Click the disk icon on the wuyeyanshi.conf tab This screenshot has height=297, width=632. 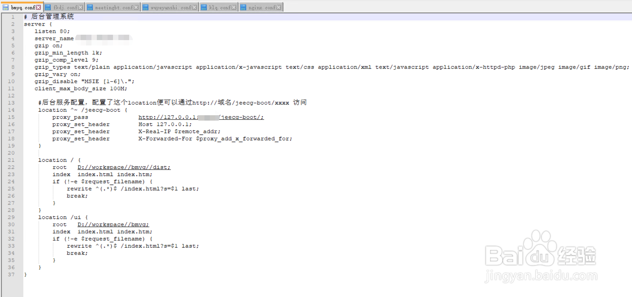(145, 7)
